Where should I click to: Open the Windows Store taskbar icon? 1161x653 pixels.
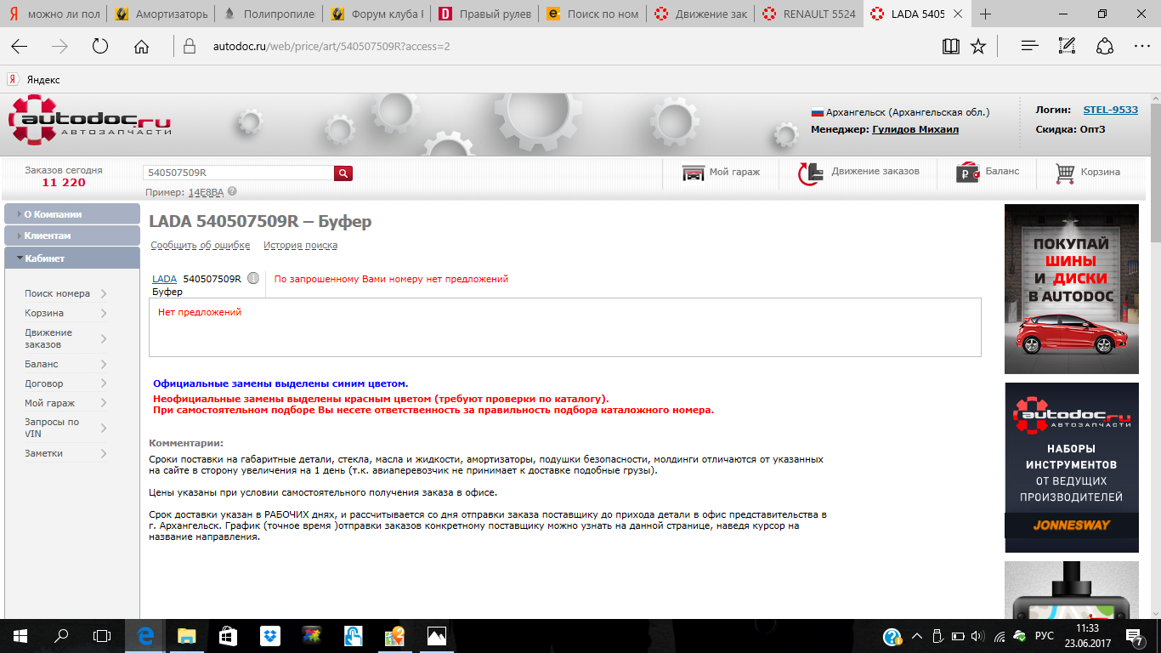(x=228, y=635)
